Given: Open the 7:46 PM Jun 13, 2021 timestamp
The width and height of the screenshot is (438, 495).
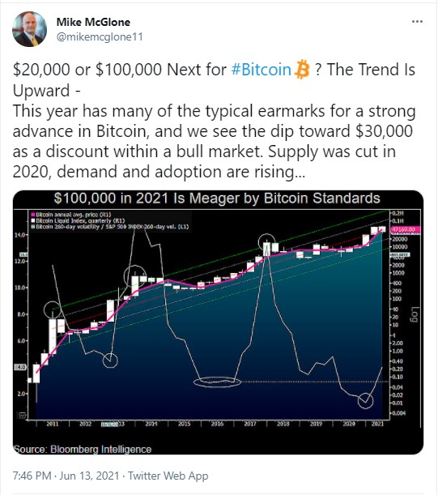Looking at the screenshot, I should coord(66,476).
